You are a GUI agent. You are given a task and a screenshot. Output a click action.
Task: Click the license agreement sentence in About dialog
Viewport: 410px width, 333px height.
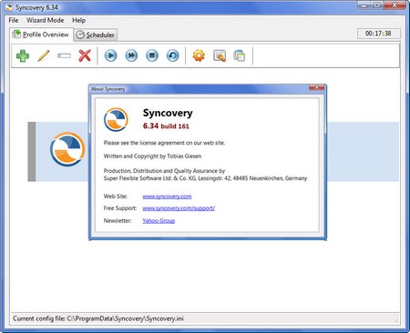[164, 143]
